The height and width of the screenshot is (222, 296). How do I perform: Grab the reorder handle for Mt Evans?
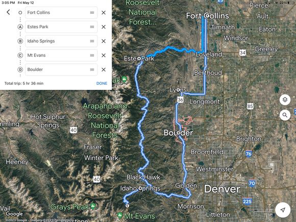click(92, 55)
